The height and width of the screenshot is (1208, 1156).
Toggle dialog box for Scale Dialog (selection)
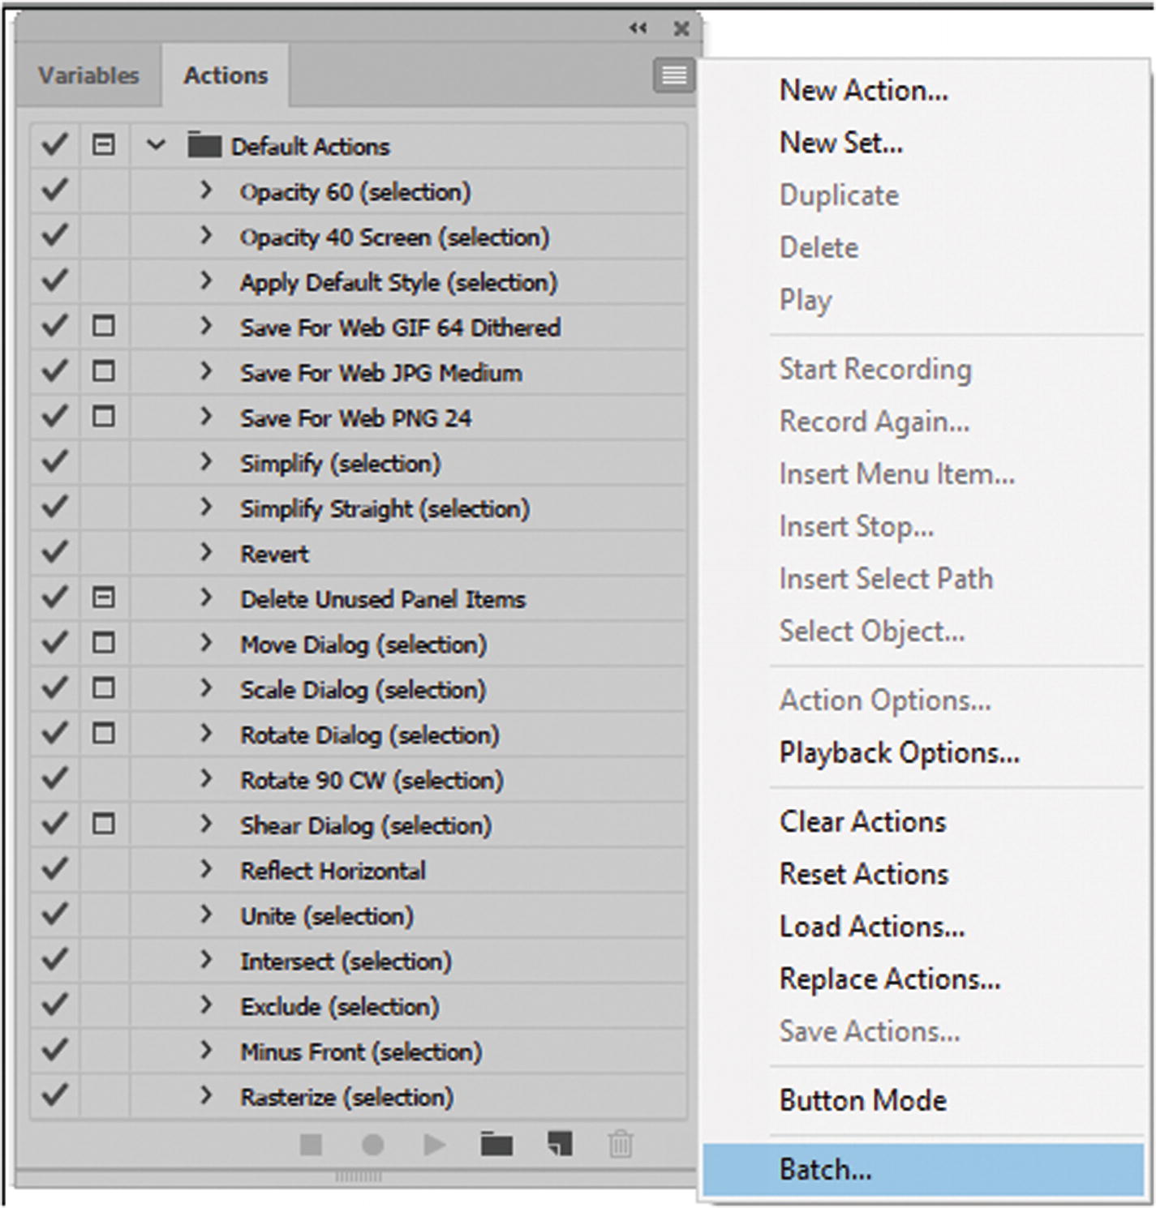point(103,688)
